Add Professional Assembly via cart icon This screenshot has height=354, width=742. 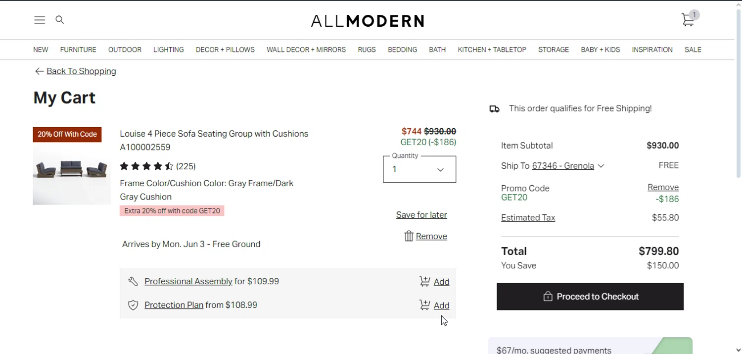pyautogui.click(x=424, y=281)
